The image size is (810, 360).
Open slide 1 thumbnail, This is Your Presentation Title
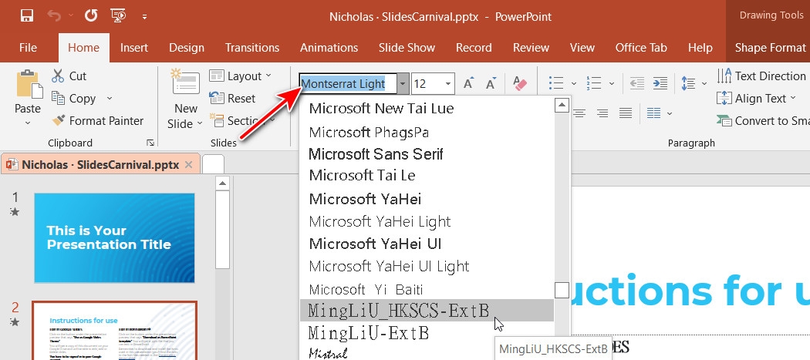[x=114, y=237]
